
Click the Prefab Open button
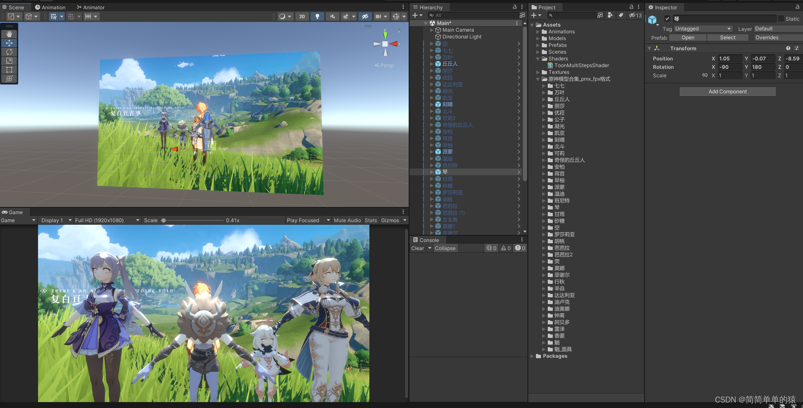688,38
